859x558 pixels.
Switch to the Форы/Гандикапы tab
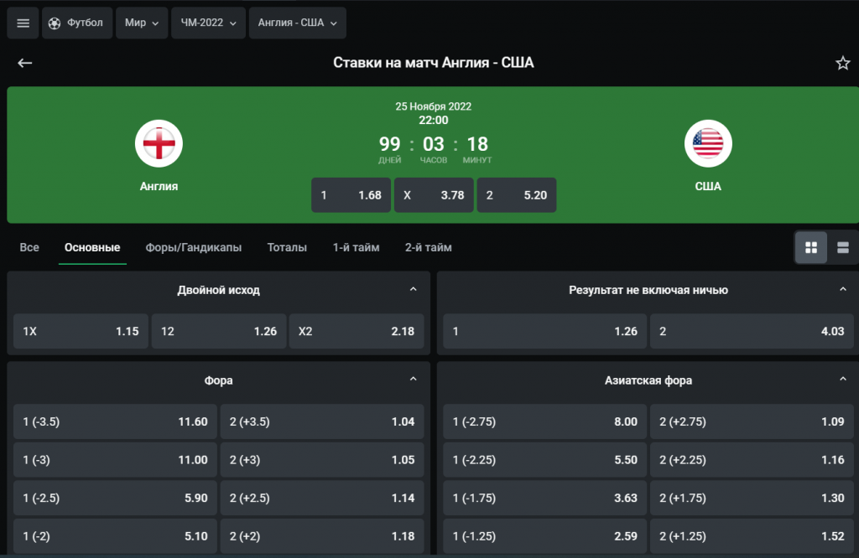pyautogui.click(x=193, y=248)
